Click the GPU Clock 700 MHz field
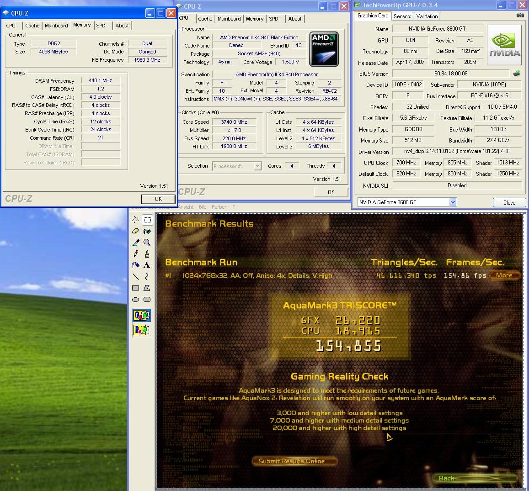The width and height of the screenshot is (529, 491). pyautogui.click(x=406, y=163)
